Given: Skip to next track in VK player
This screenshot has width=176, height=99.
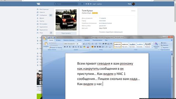Looking at the screenshot, I should click(x=91, y=4).
